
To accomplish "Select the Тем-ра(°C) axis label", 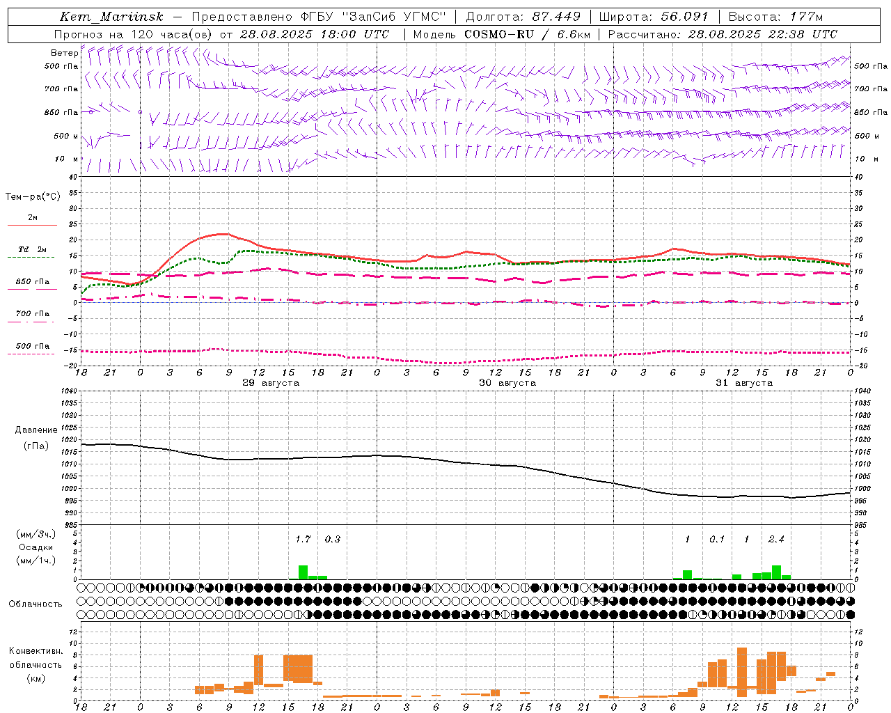I will click(33, 197).
